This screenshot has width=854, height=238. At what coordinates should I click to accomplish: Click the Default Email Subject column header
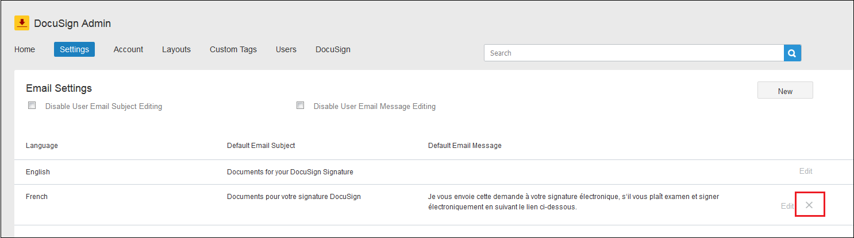coord(261,146)
